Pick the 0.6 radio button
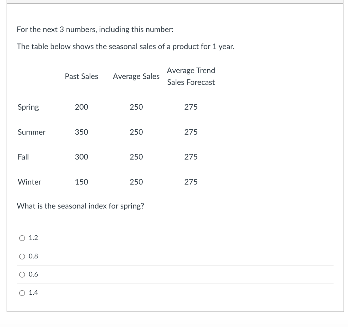The height and width of the screenshot is (327, 348). pyautogui.click(x=22, y=275)
